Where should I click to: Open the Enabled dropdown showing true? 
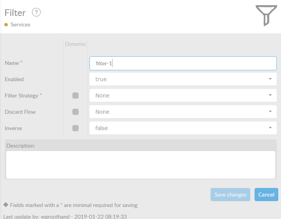pyautogui.click(x=183, y=79)
